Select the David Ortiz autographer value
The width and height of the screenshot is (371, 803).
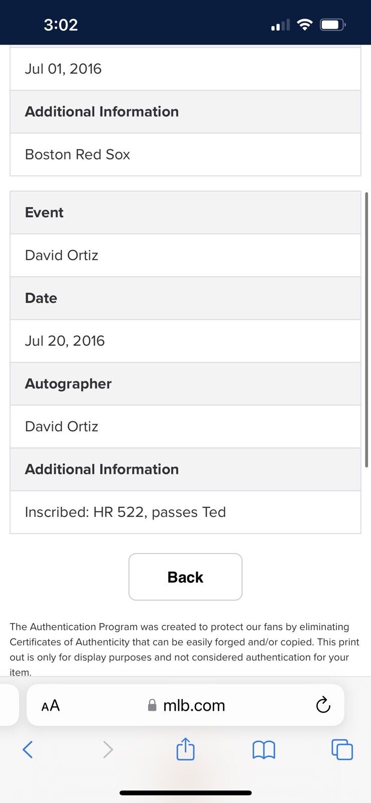click(62, 427)
